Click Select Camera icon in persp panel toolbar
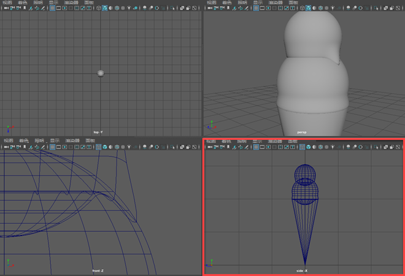The width and height of the screenshot is (405, 276). coord(210,8)
